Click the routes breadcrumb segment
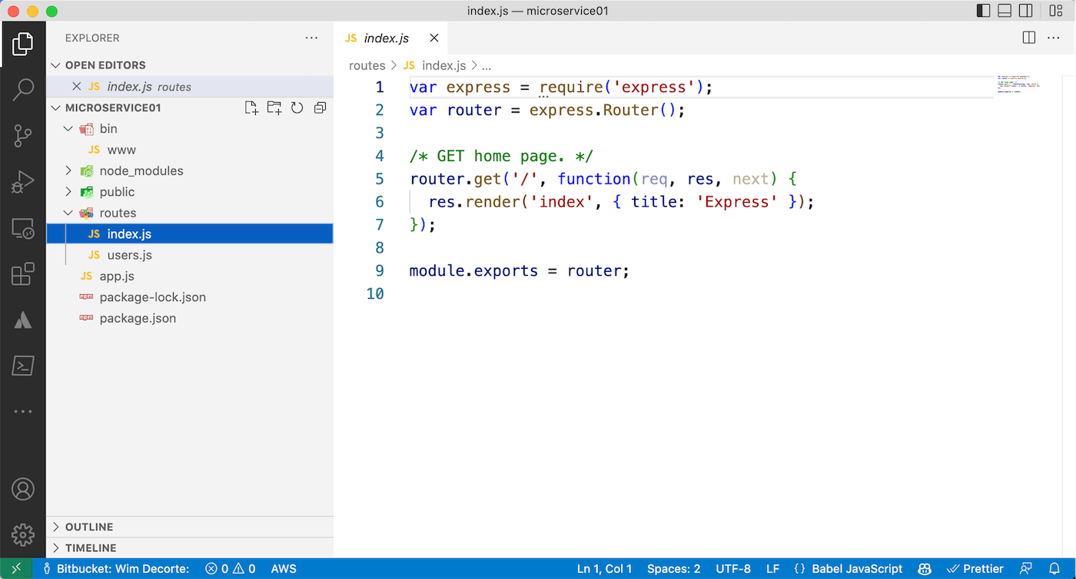 [367, 66]
